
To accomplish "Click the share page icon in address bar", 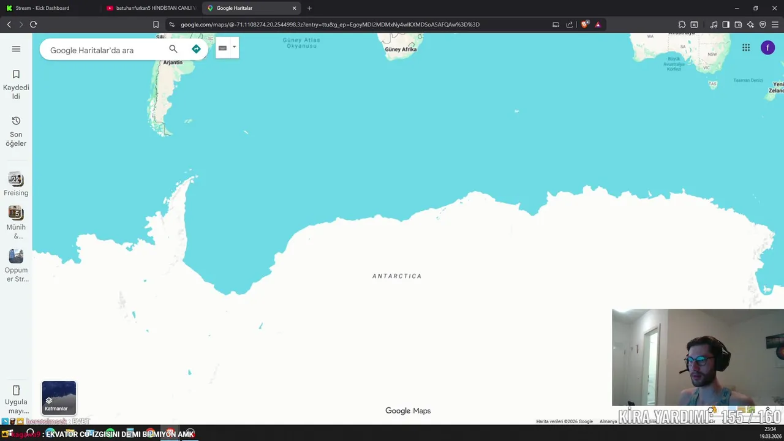I will [x=569, y=24].
